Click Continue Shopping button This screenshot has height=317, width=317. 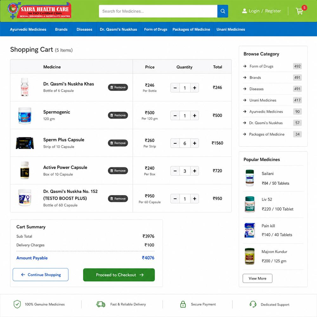(x=41, y=275)
